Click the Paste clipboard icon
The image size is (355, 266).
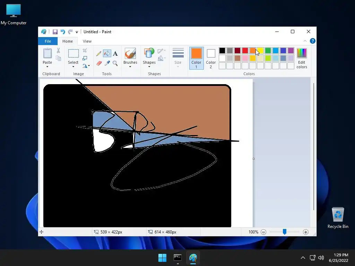click(47, 53)
